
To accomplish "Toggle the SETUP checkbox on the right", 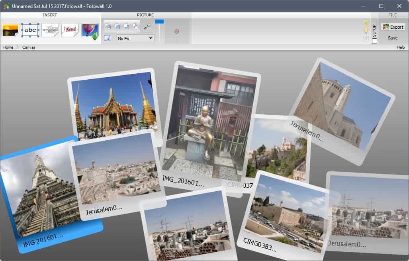I will coord(374,41).
